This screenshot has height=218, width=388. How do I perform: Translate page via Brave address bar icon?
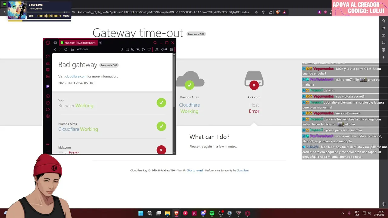pyautogui.click(x=257, y=12)
